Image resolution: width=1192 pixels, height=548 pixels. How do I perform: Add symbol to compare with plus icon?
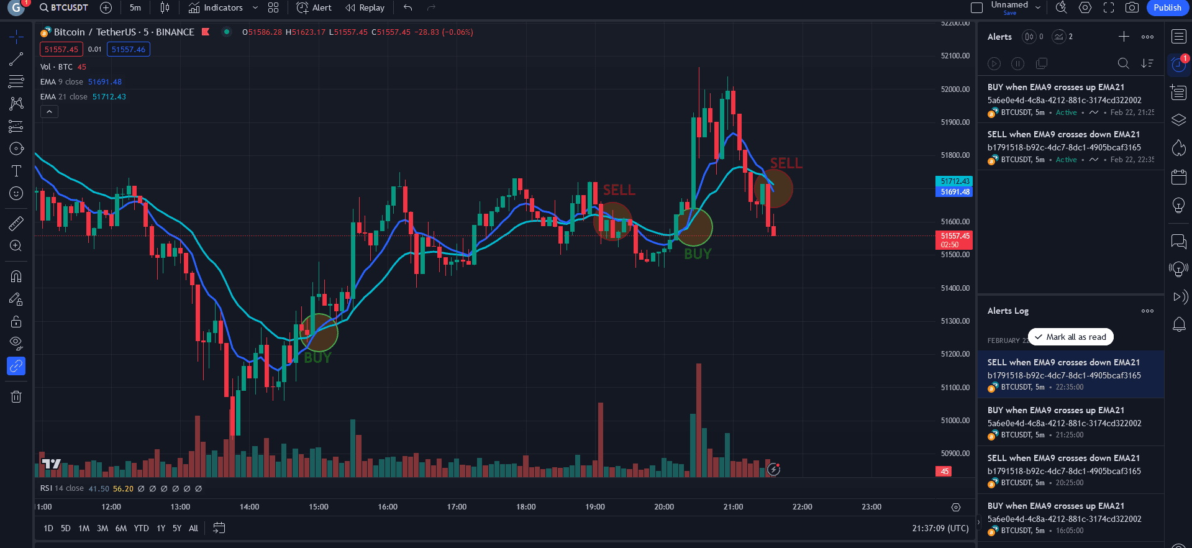[x=106, y=8]
